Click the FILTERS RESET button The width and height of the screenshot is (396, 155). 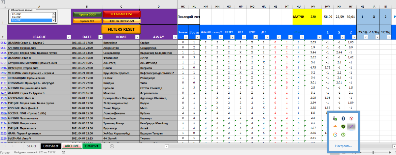click(x=121, y=29)
